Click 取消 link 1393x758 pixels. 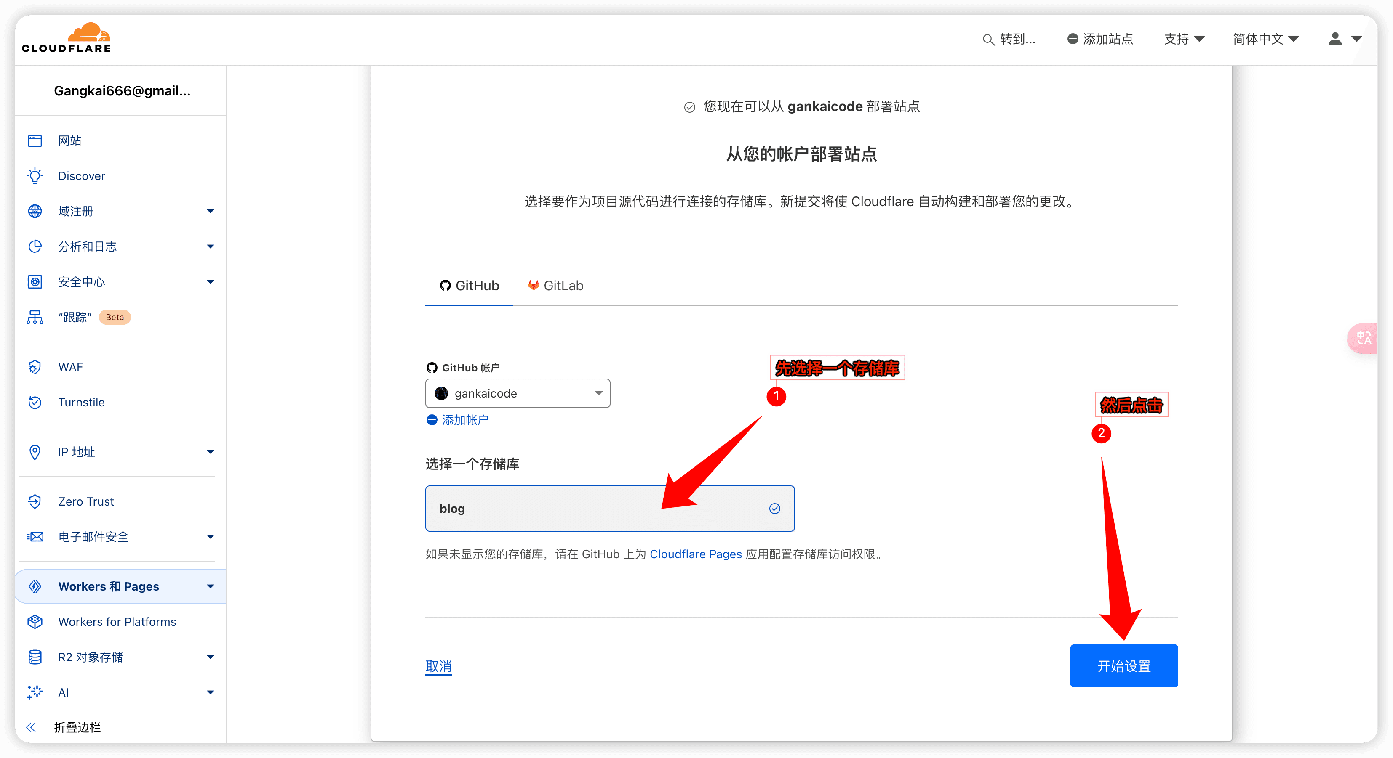tap(440, 667)
